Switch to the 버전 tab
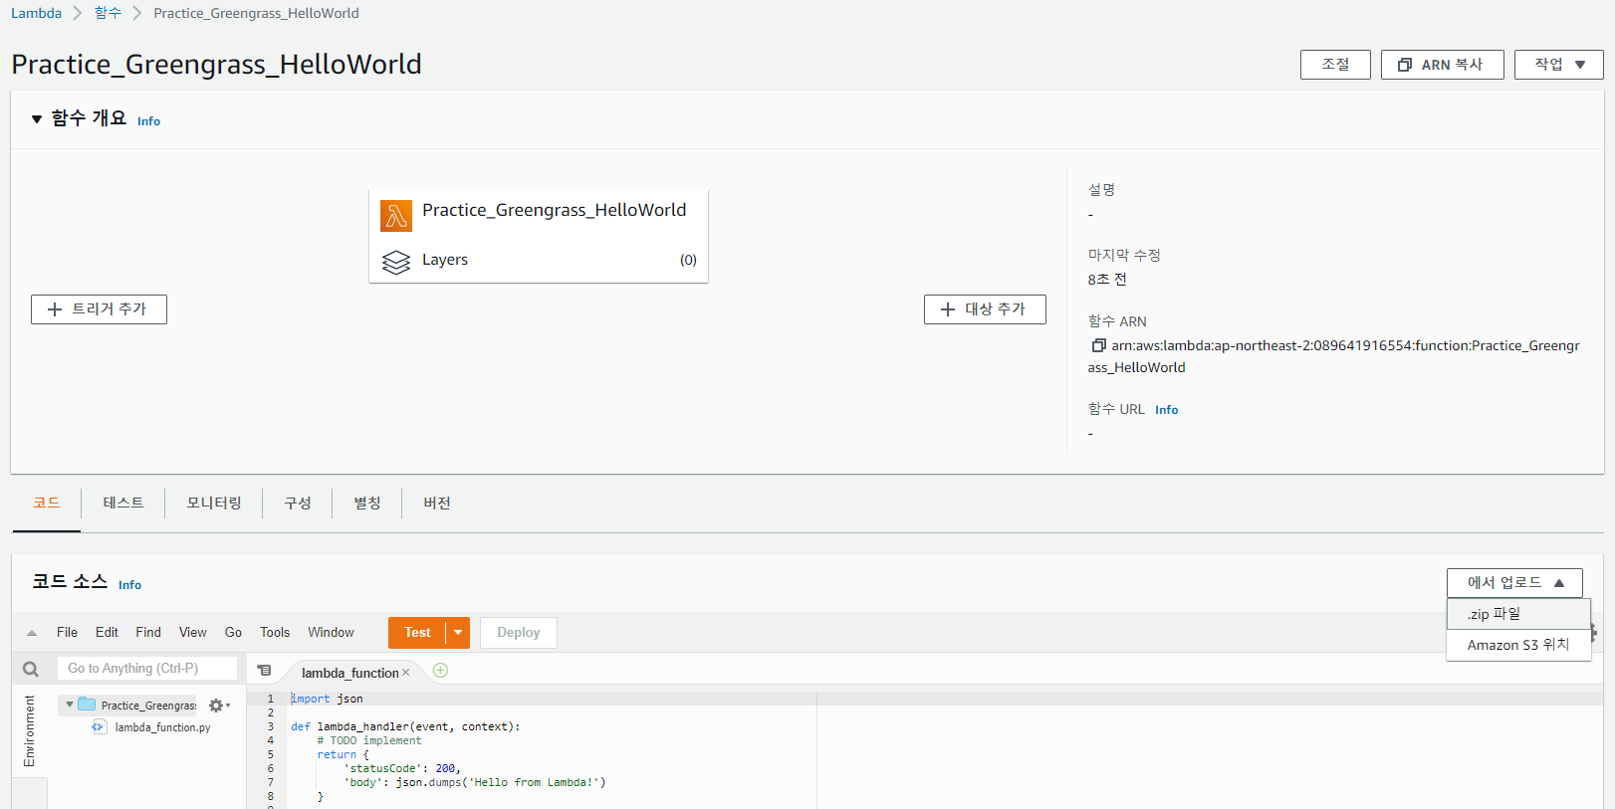The image size is (1615, 809). [x=437, y=504]
